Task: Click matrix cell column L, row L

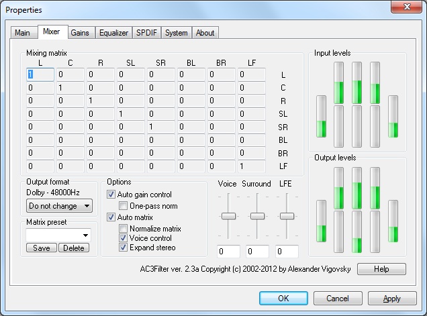Action: point(40,74)
